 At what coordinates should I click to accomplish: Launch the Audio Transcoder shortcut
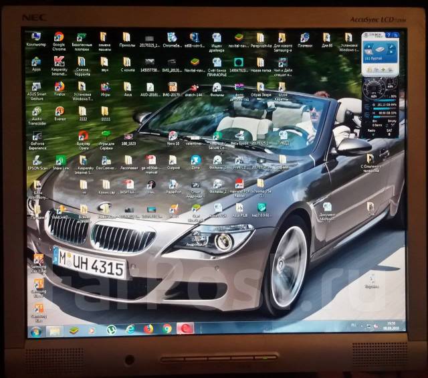[37, 112]
